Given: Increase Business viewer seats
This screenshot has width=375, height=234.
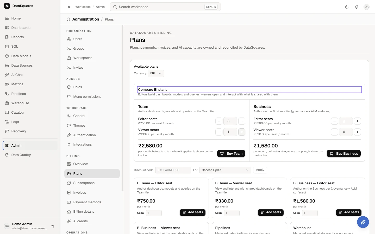Looking at the screenshot, I should click(x=358, y=132).
